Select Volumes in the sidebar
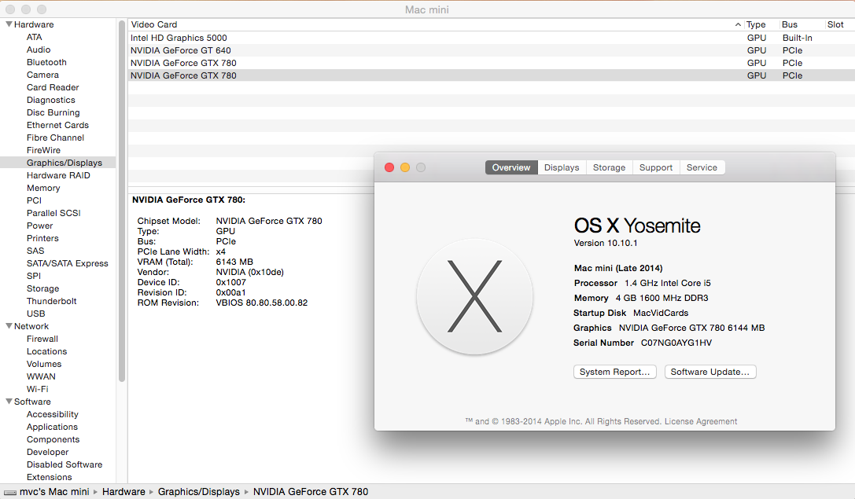This screenshot has width=855, height=499. pyautogui.click(x=43, y=364)
